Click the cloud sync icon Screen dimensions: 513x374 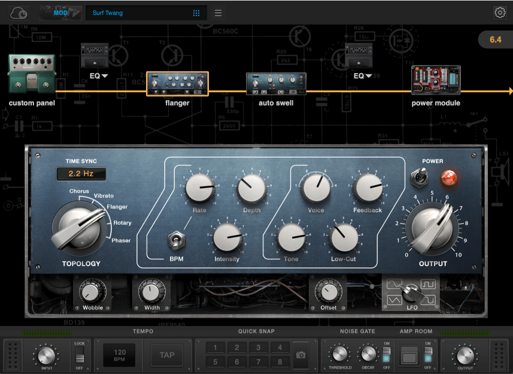click(19, 13)
